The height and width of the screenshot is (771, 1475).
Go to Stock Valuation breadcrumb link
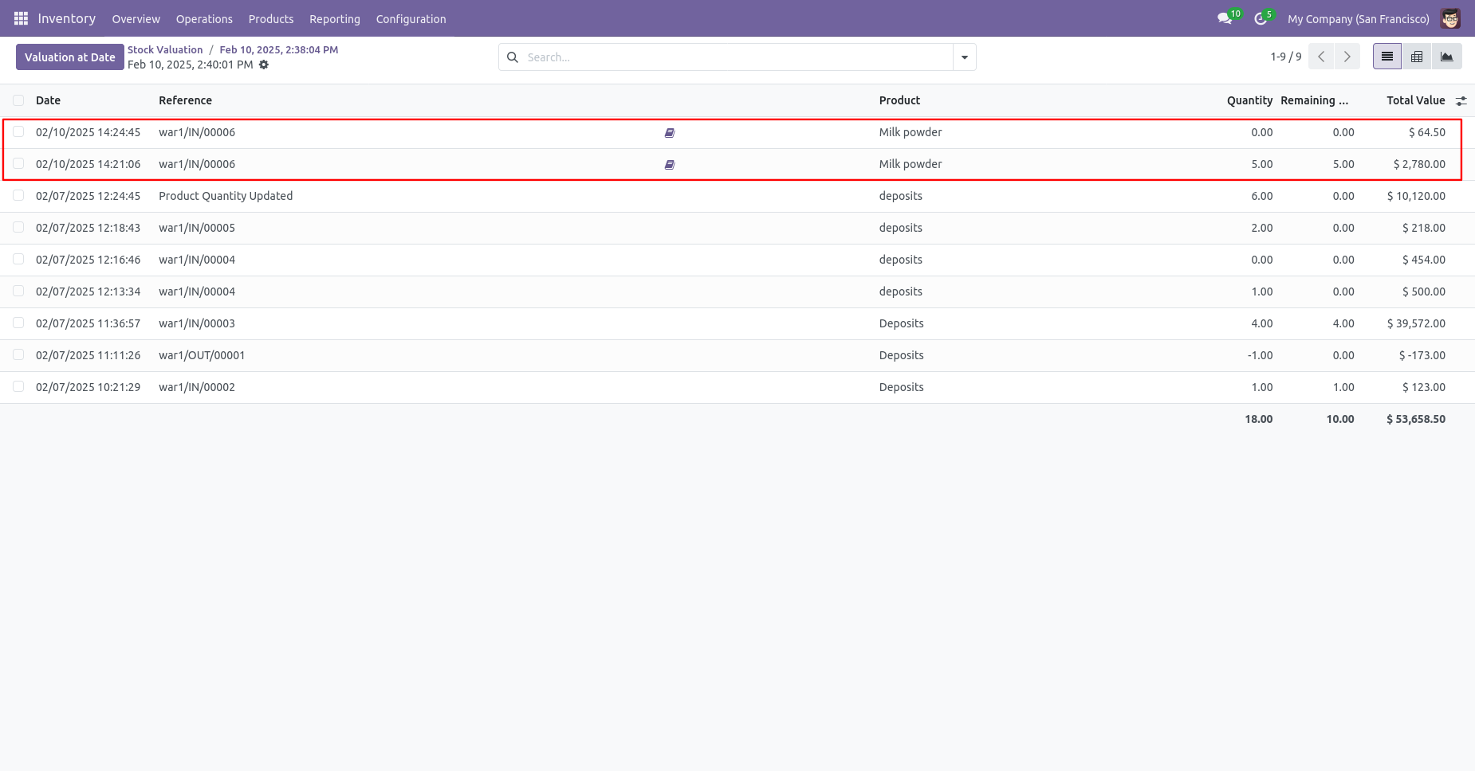[165, 49]
